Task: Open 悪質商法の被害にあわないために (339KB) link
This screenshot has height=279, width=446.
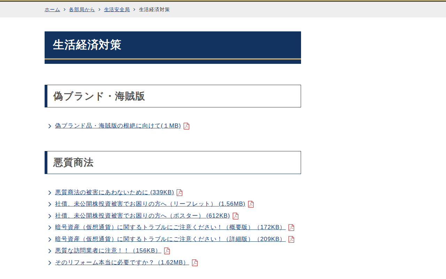Action: point(115,193)
